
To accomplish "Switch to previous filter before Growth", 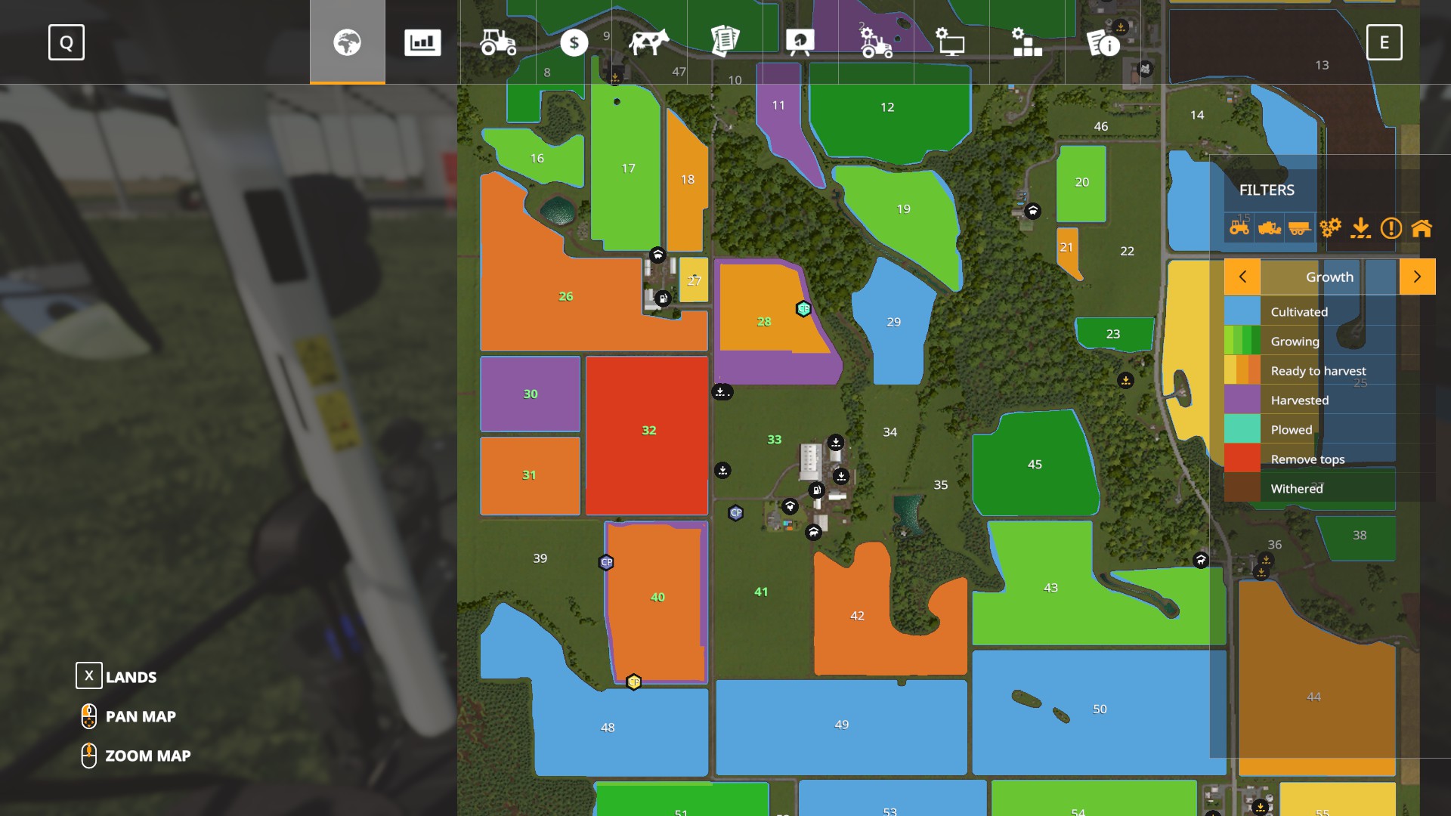I will click(x=1242, y=277).
